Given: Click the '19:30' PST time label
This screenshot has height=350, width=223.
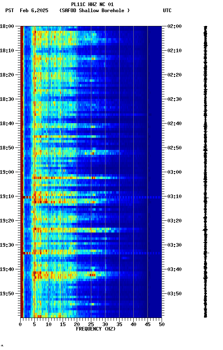Looking at the screenshot, I should coord(7,245).
